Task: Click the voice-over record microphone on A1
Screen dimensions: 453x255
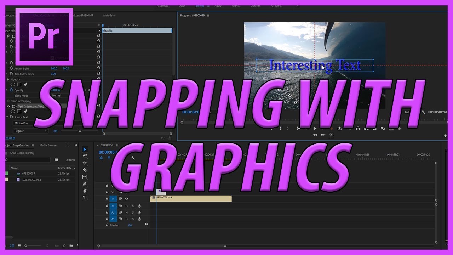Action: coord(139,206)
